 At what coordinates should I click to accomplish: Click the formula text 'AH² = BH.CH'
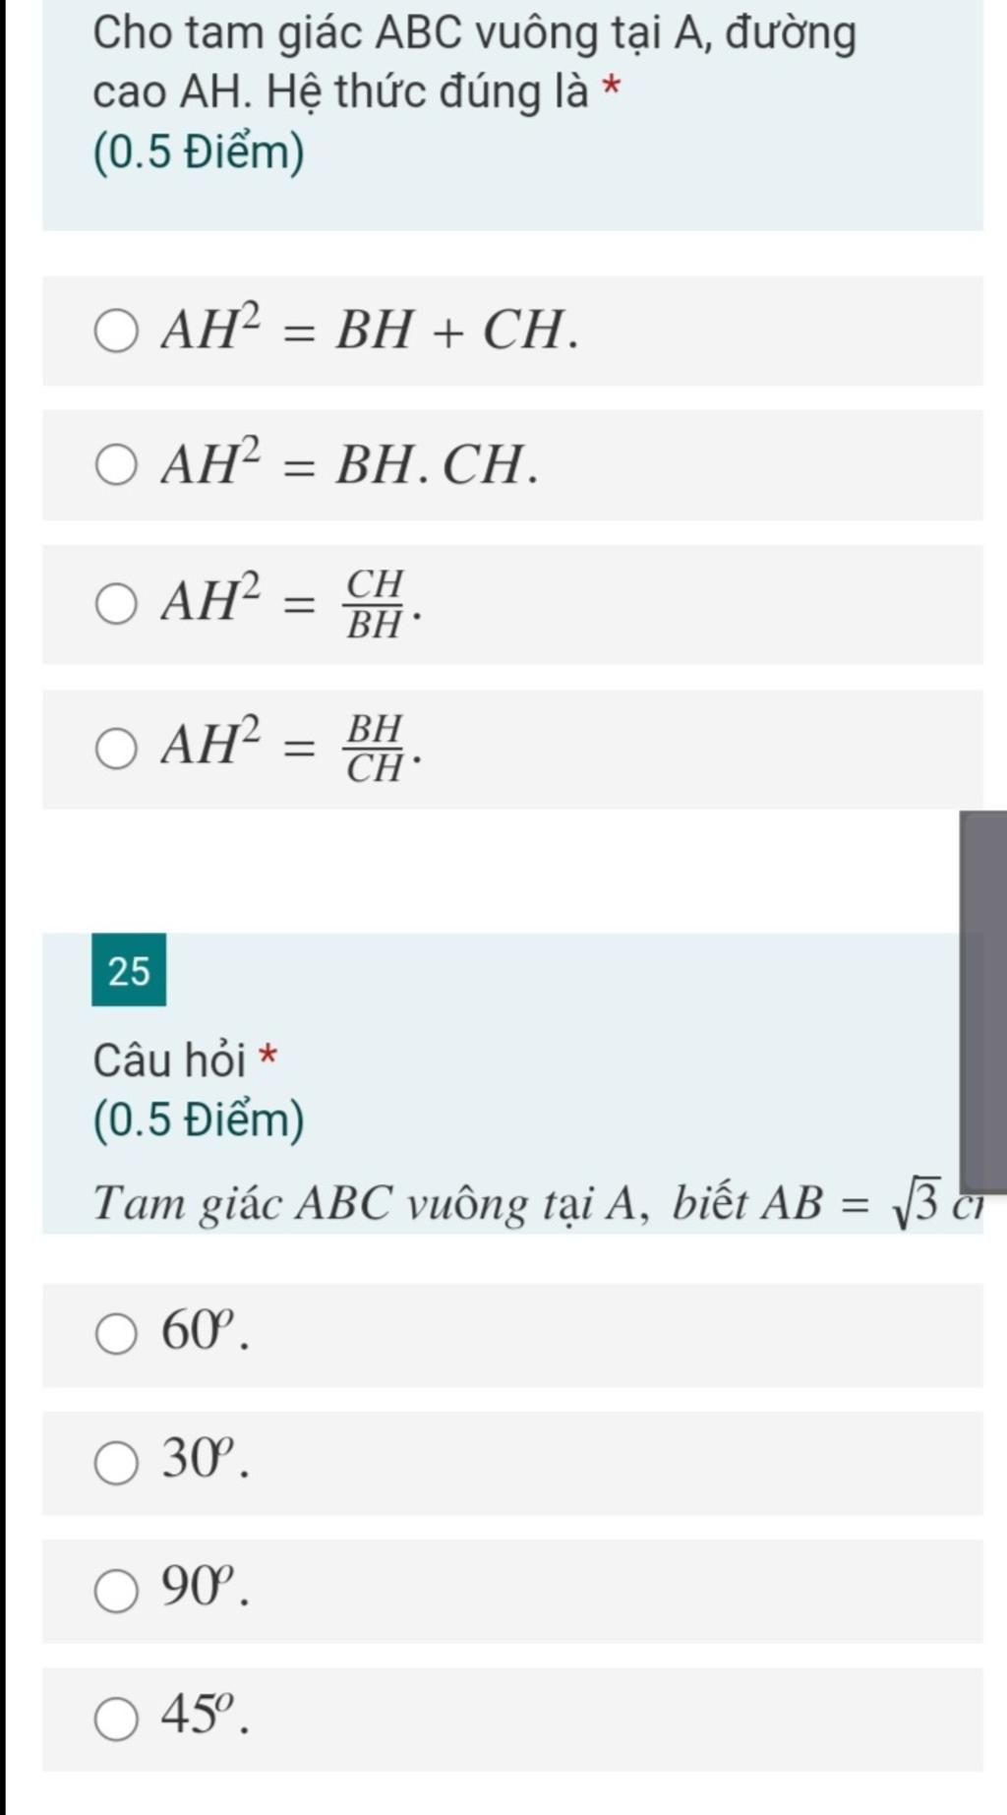coord(350,463)
